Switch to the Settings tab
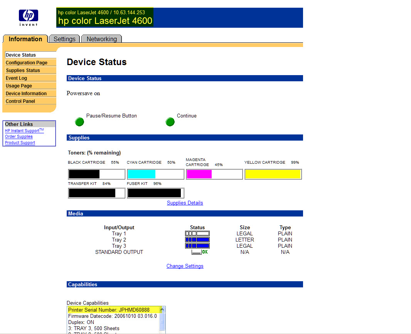 (x=64, y=39)
